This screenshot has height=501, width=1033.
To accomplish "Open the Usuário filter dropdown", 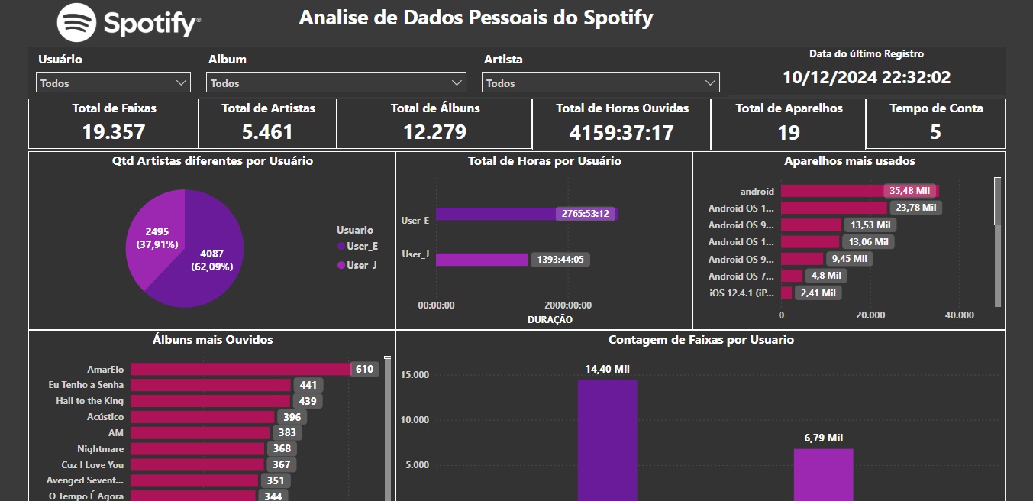I will pyautogui.click(x=113, y=82).
